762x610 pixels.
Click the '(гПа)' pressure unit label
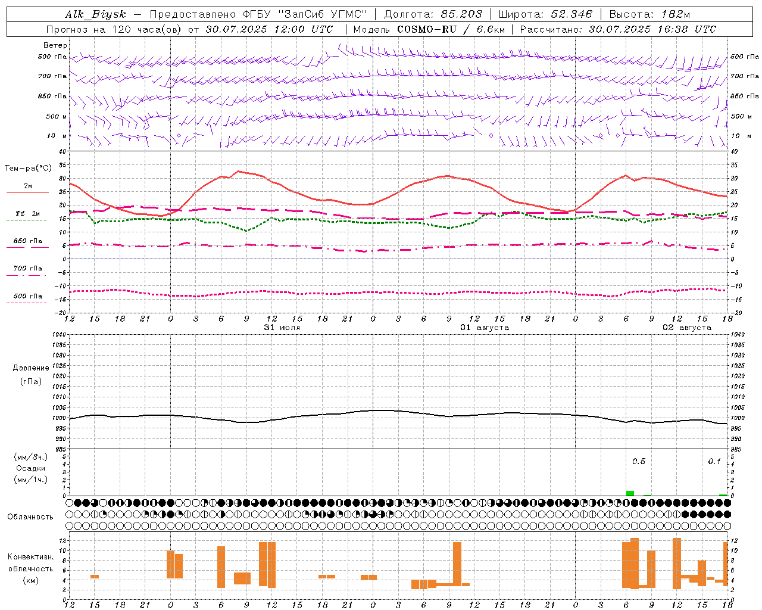click(x=31, y=382)
